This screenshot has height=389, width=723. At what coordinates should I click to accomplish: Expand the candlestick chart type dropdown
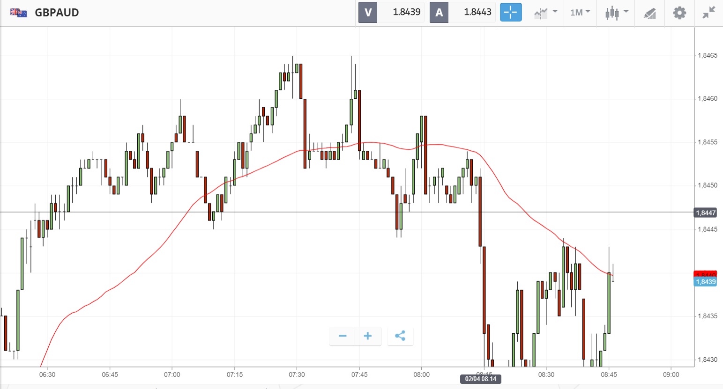(x=616, y=13)
